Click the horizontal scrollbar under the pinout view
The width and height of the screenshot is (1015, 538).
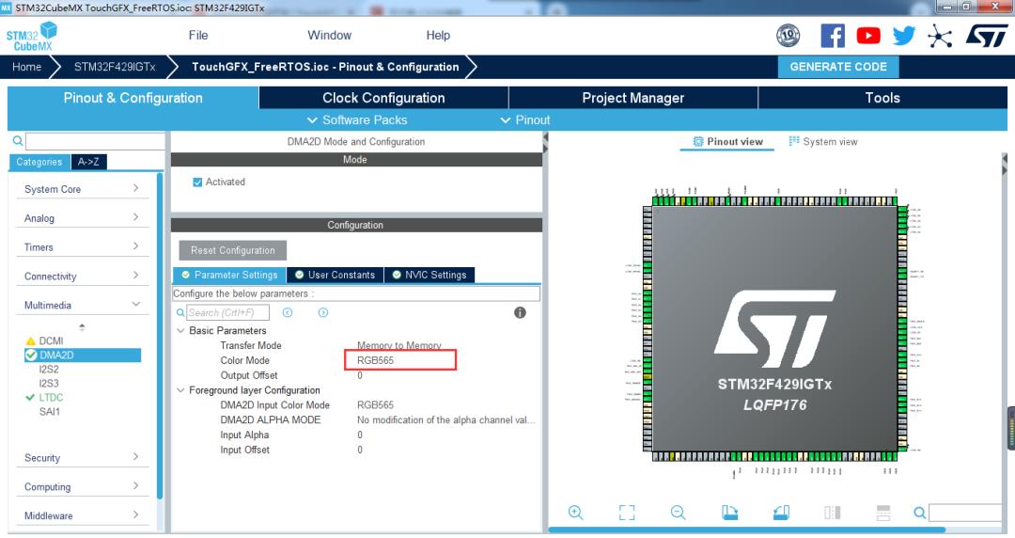click(x=747, y=530)
